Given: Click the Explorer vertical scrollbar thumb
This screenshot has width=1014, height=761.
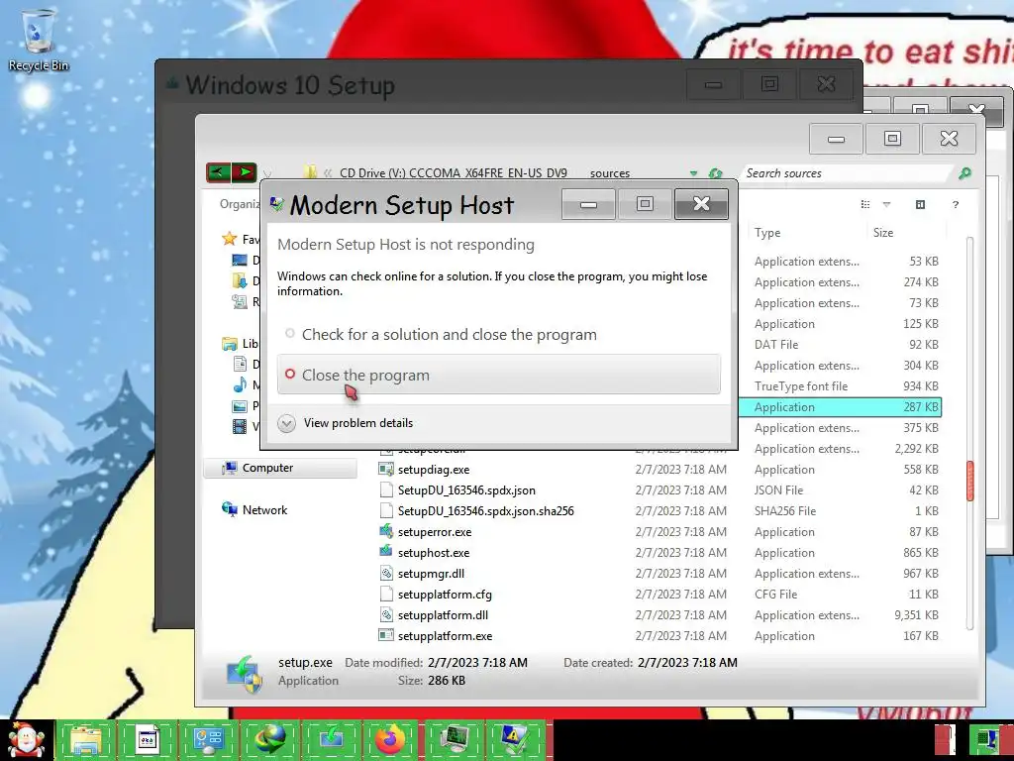Looking at the screenshot, I should tap(970, 481).
